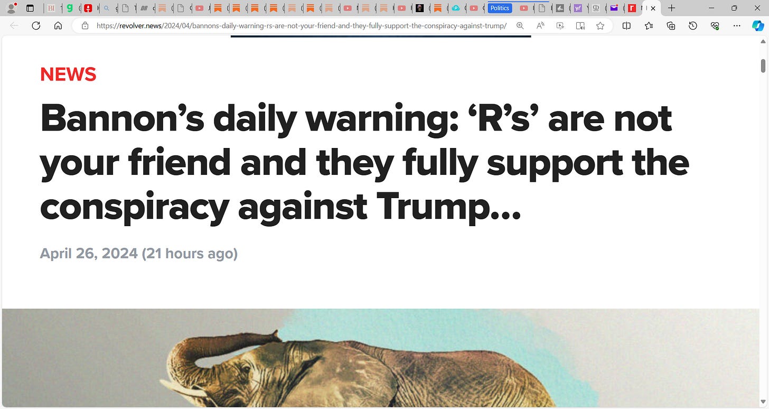
Task: Click the revolver.news URL address field
Action: [301, 25]
